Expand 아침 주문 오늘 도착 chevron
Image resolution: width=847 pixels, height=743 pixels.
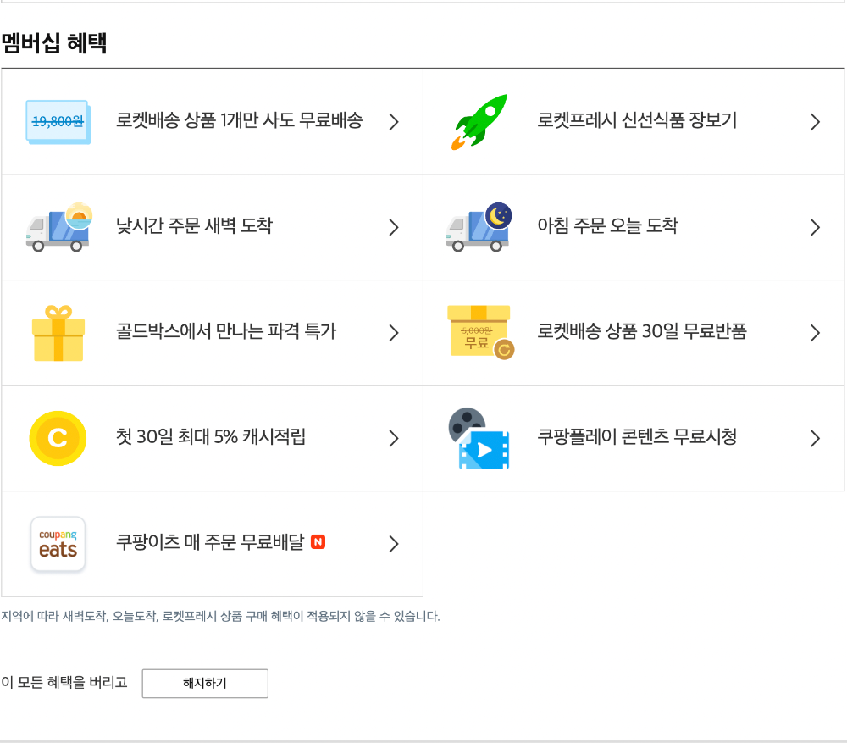[815, 228]
